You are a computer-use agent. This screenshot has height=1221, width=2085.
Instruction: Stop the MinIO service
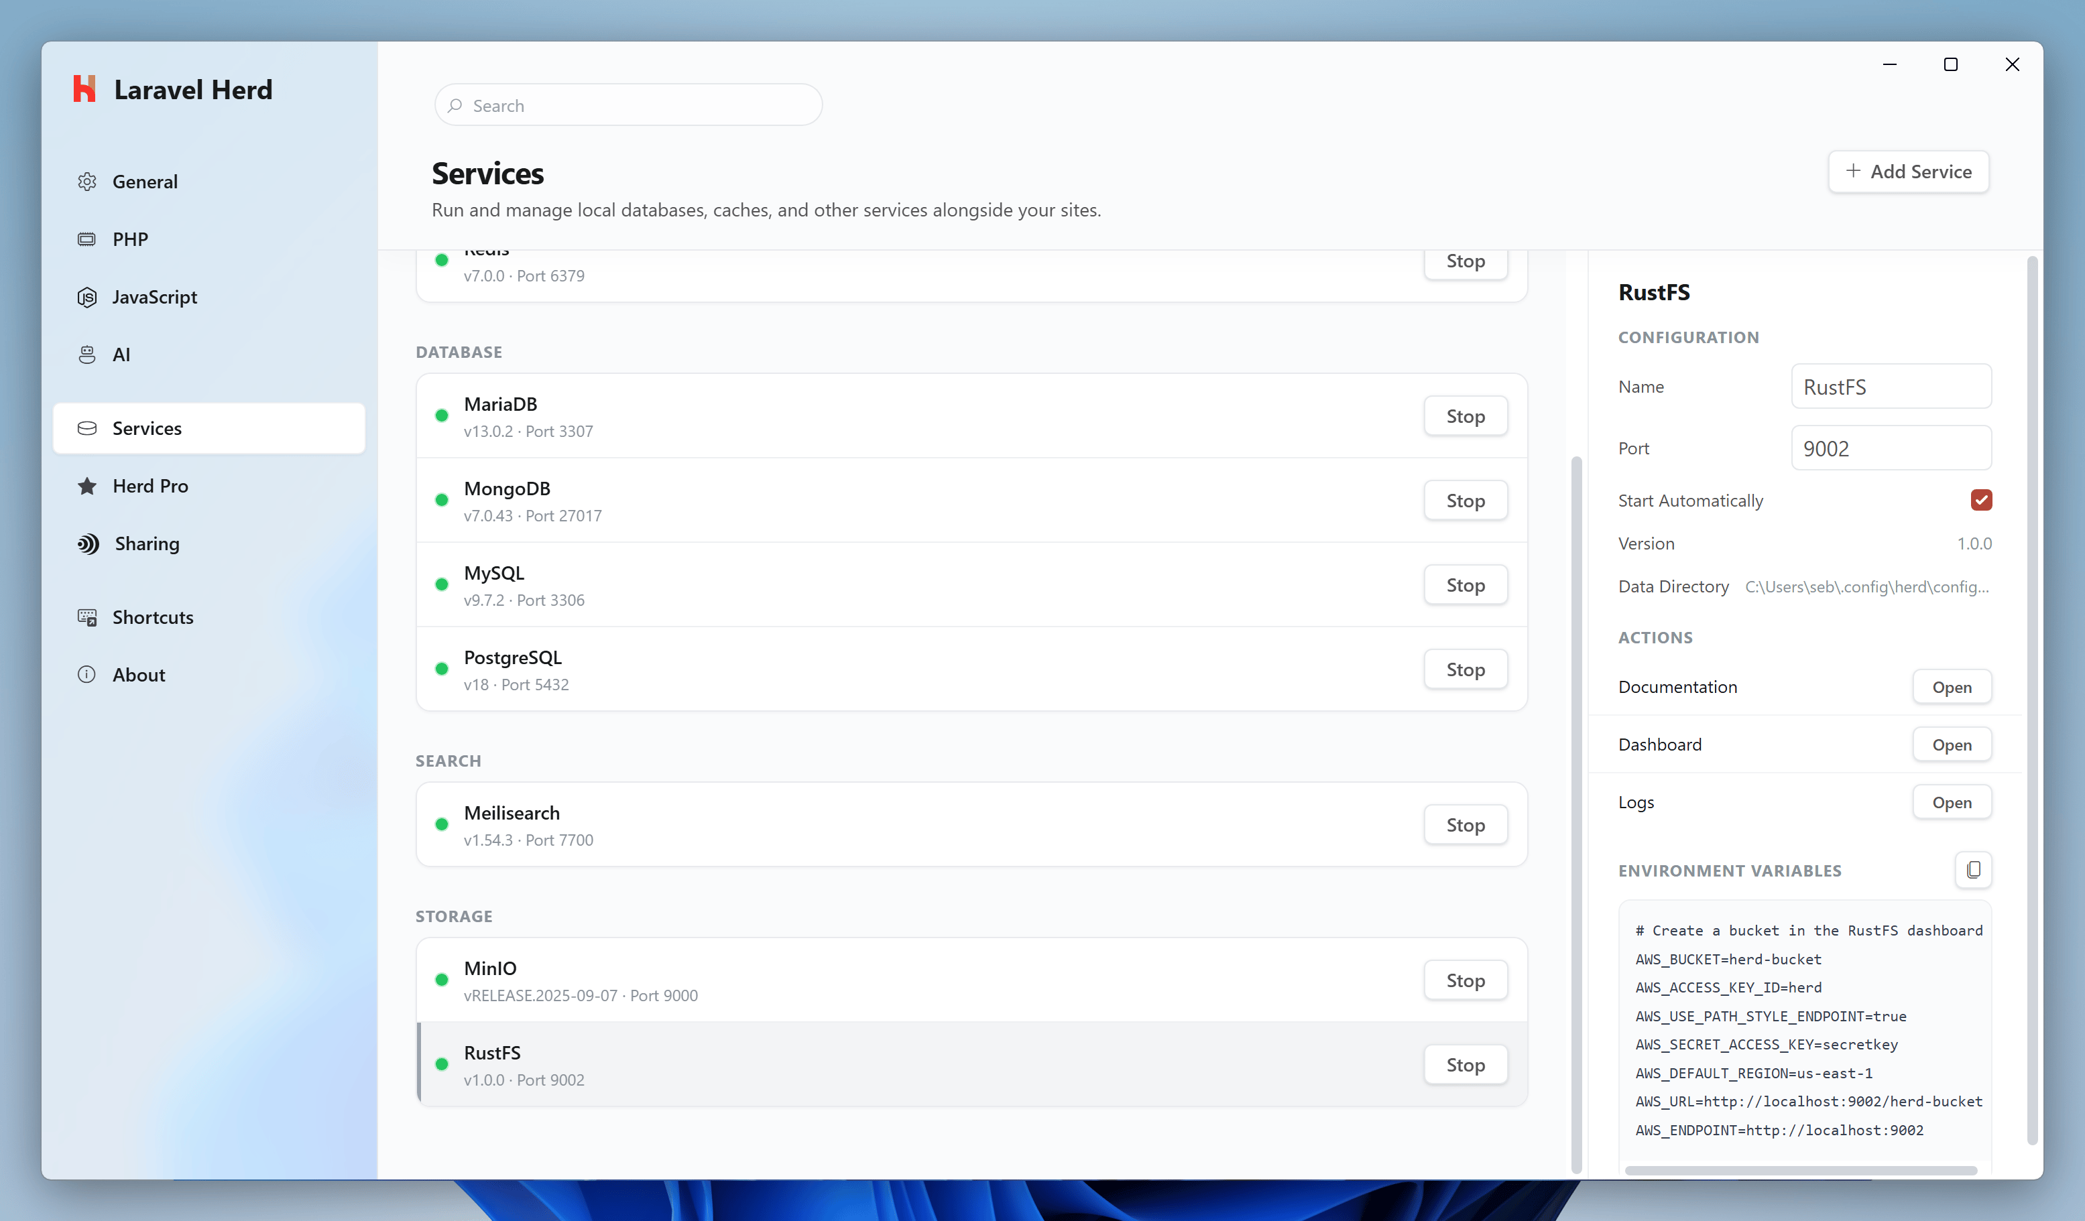(1466, 980)
